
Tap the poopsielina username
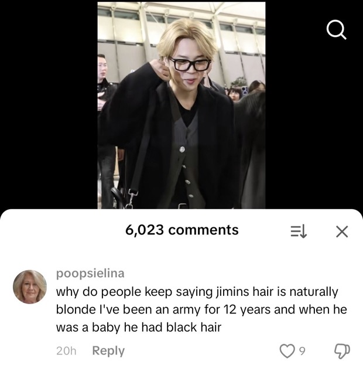tap(90, 274)
